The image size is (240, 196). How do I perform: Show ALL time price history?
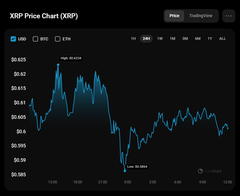pyautogui.click(x=223, y=39)
